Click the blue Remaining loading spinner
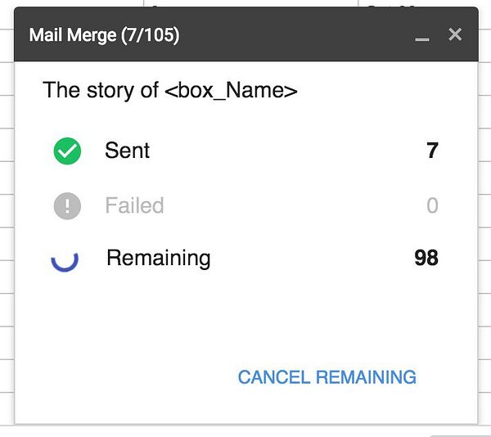This screenshot has height=437, width=491. click(x=65, y=259)
